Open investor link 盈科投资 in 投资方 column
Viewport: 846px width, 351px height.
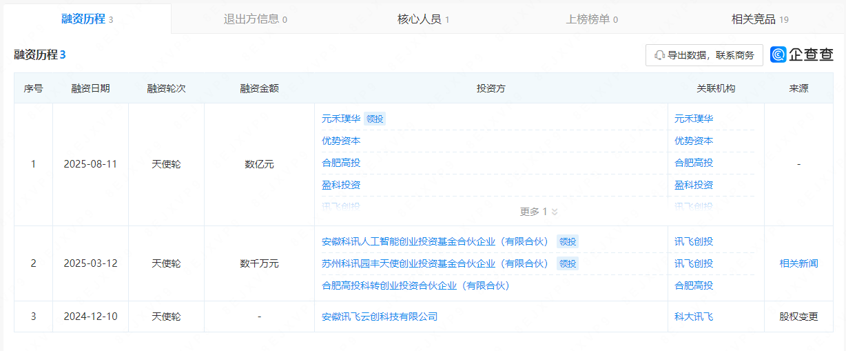[x=341, y=185]
